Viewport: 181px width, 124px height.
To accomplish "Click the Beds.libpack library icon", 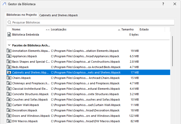I will click(x=9, y=67).
